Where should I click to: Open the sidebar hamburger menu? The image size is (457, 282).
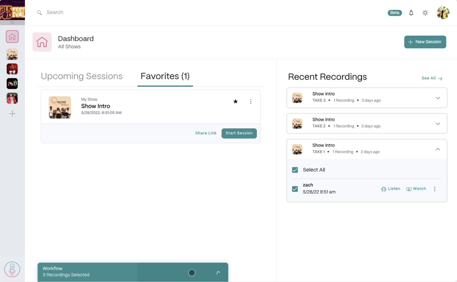click(12, 23)
